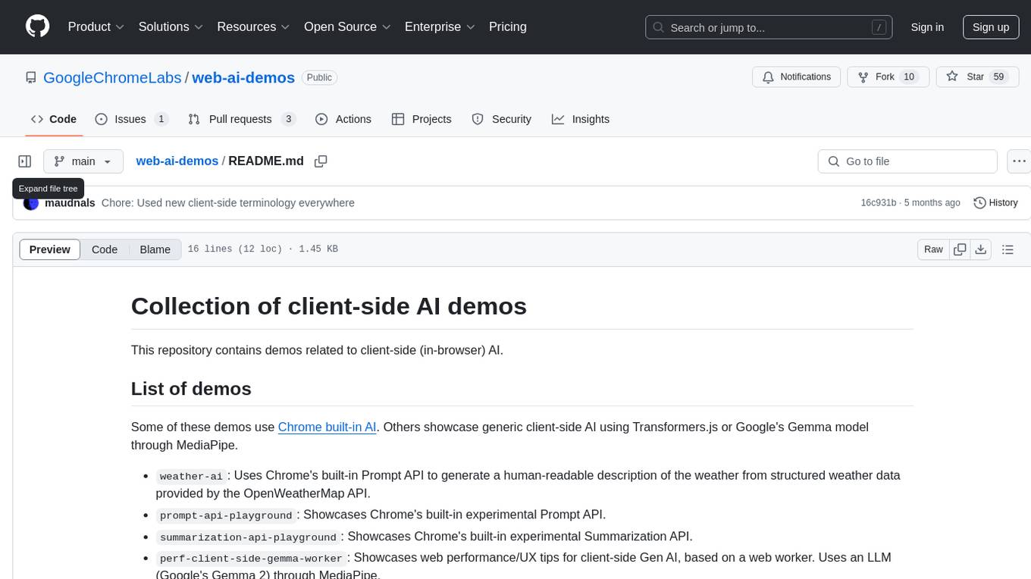Open the web-ai-demos repository title link
This screenshot has width=1031, height=579.
[243, 77]
